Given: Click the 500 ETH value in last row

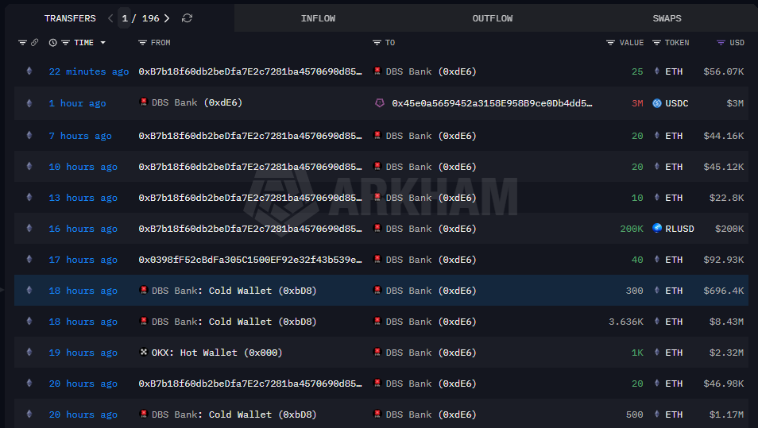Looking at the screenshot, I should [x=635, y=415].
